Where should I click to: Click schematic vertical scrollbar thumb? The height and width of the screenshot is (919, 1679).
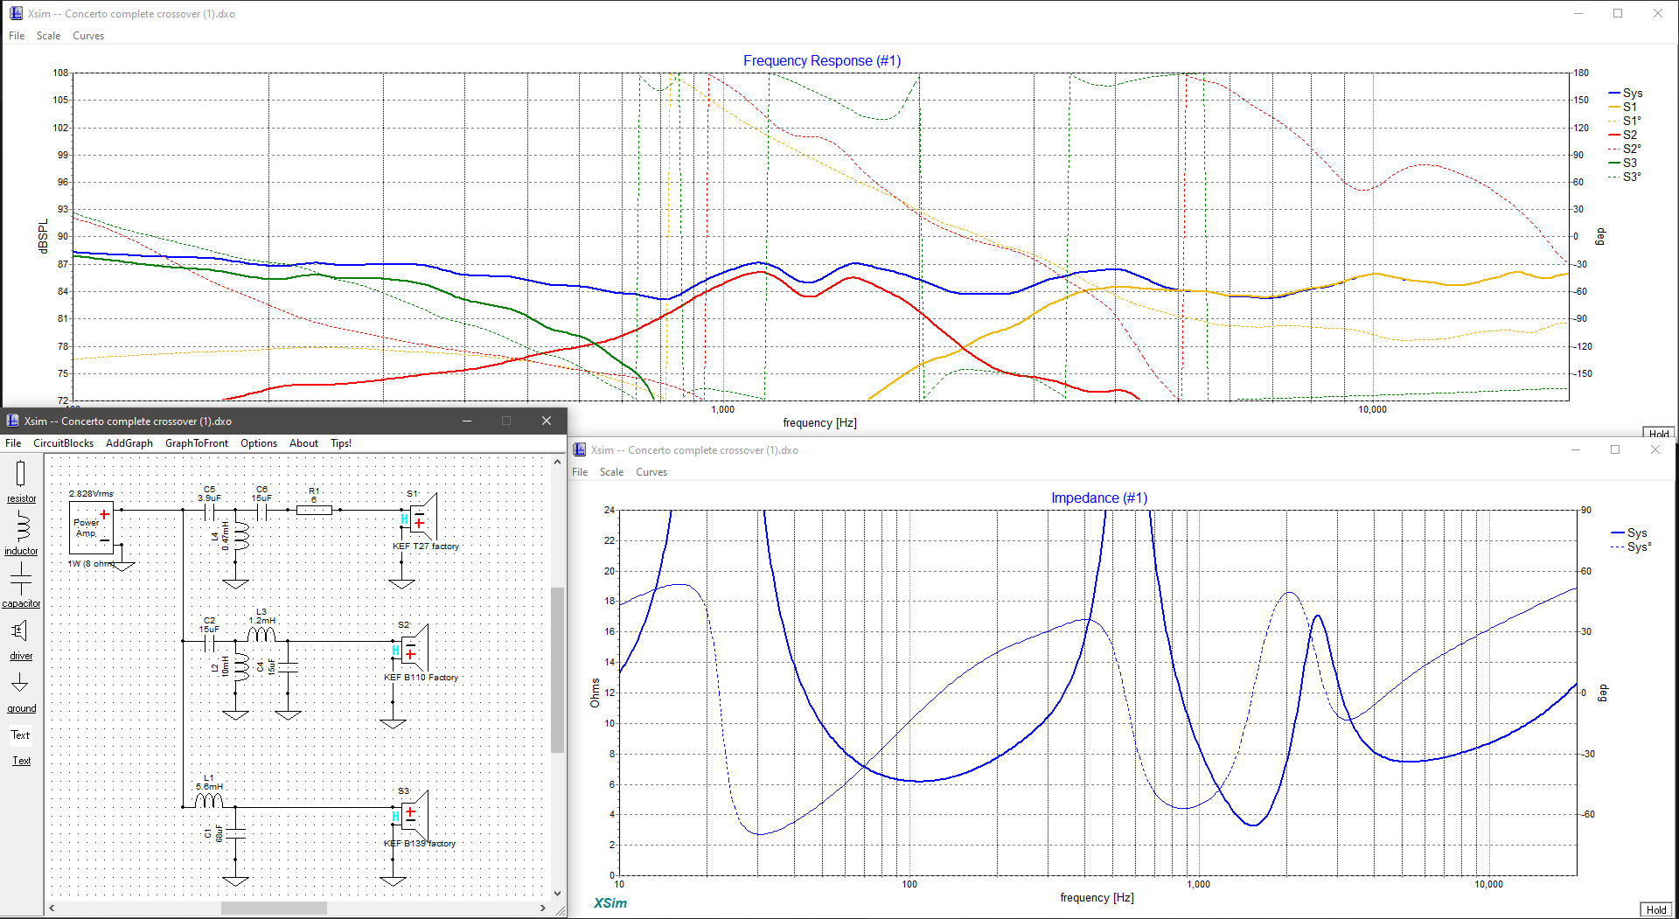point(557,670)
